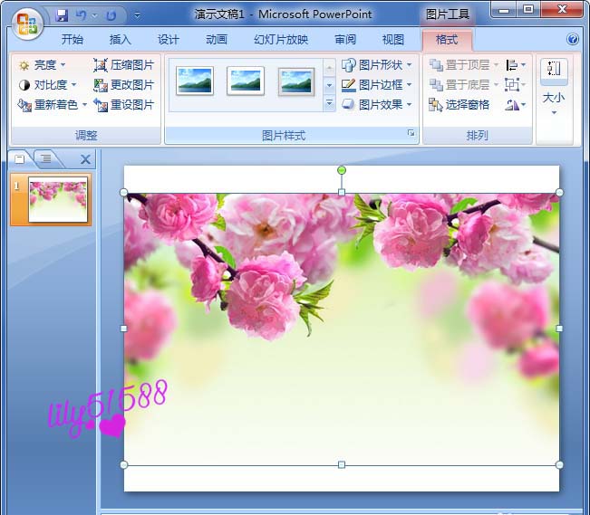Viewport: 590px width, 515px height.
Task: Click the left-middle sizing handle of the picture
Action: (123, 329)
